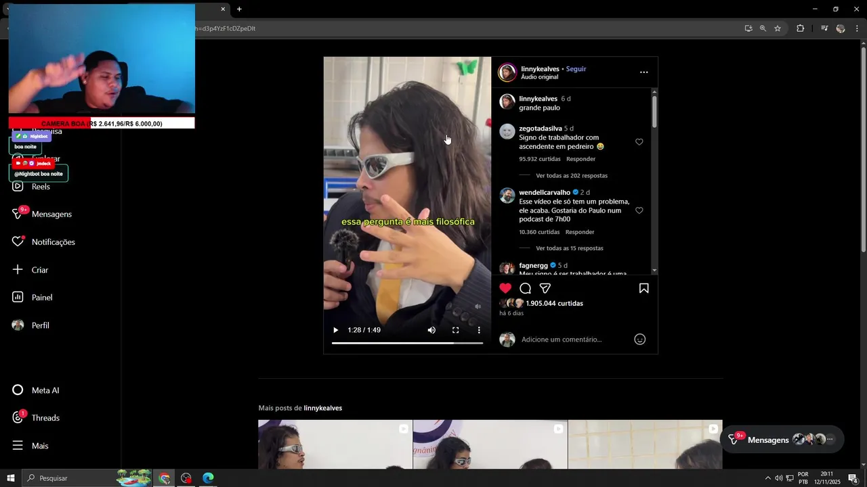This screenshot has height=487, width=867.
Task: Open the zoom magnifier in address bar
Action: (x=763, y=28)
